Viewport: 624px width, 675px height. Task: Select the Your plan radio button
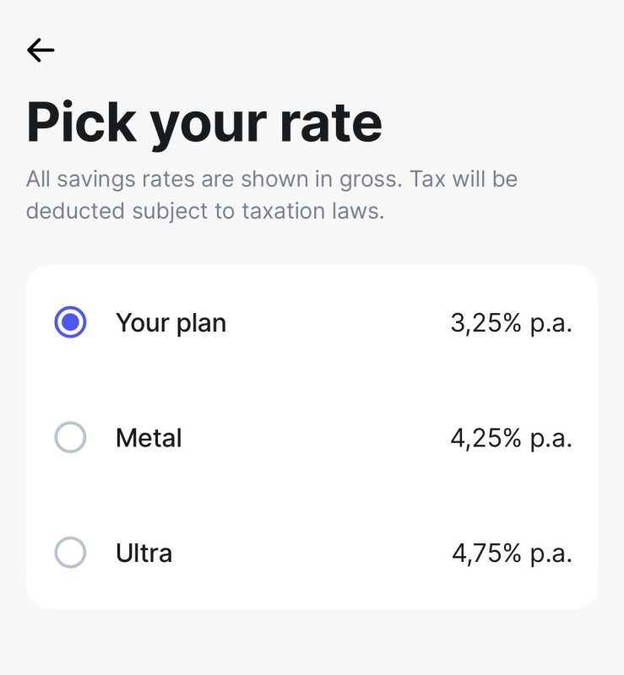click(70, 322)
